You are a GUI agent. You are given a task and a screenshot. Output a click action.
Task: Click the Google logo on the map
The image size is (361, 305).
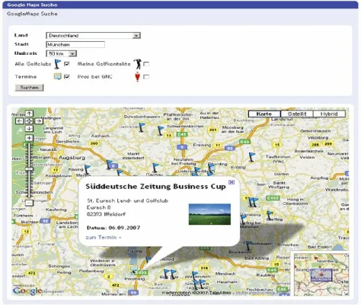point(27,291)
